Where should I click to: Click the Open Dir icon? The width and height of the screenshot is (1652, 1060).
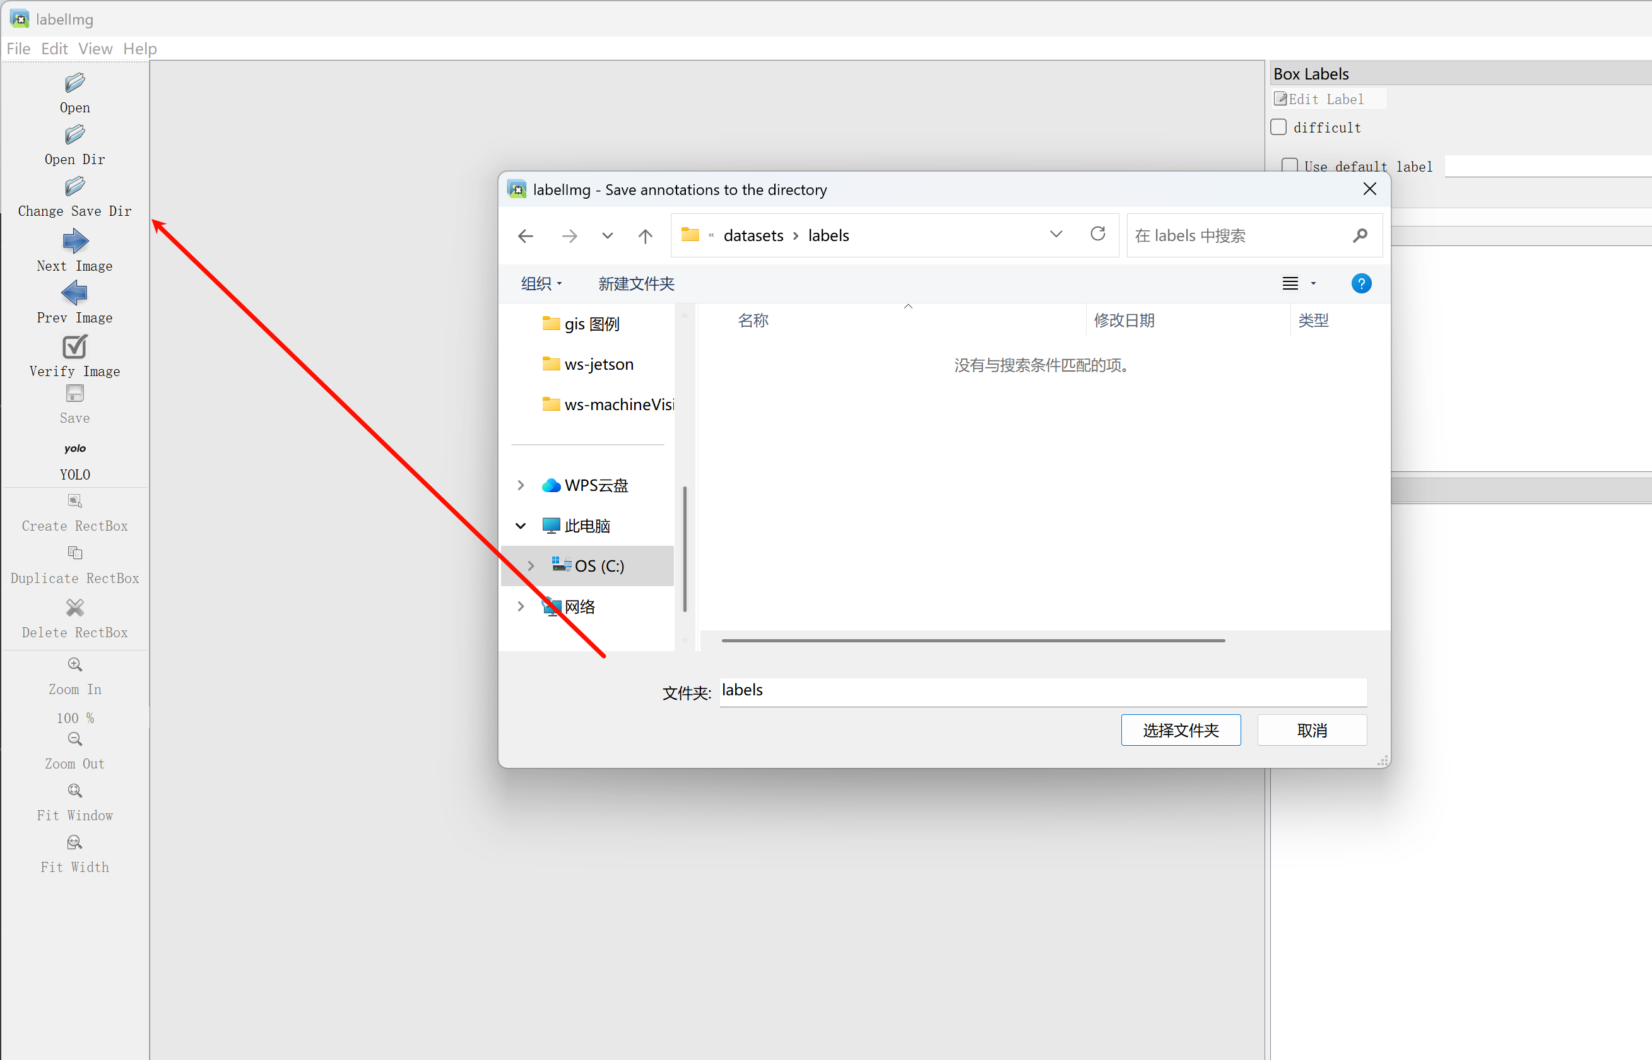pyautogui.click(x=74, y=135)
